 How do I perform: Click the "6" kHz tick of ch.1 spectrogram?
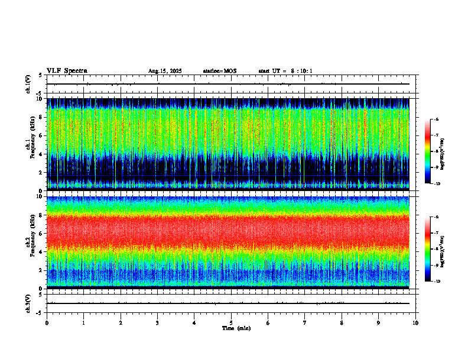(42, 135)
